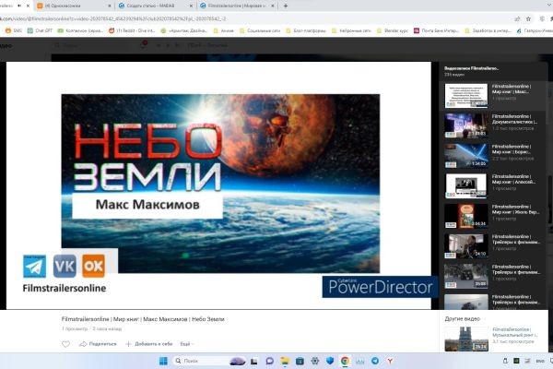The height and width of the screenshot is (369, 553).
Task: Open Музыкальный ринг video under Другие видео
Action: click(492, 339)
